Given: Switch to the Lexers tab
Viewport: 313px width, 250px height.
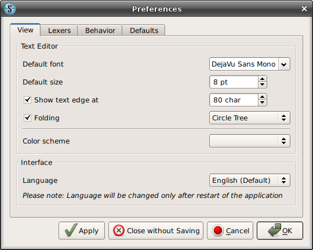Looking at the screenshot, I should 59,31.
